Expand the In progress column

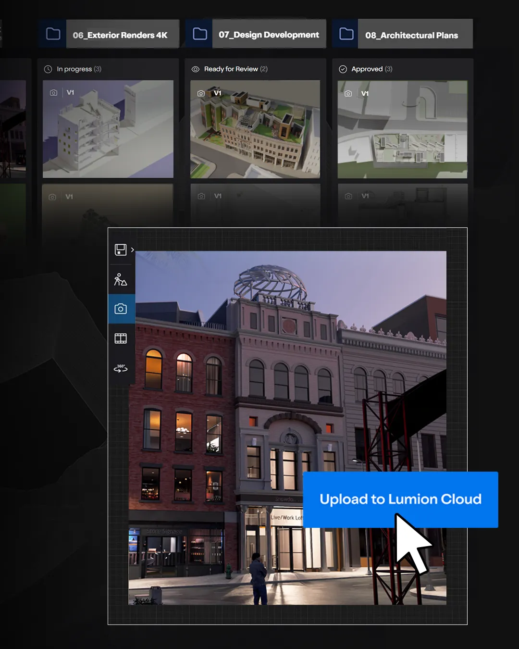[74, 69]
